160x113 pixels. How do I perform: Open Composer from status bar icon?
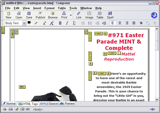(x=16, y=109)
